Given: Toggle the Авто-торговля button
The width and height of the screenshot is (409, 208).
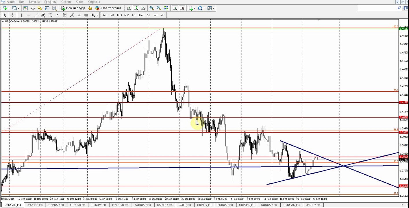Looking at the screenshot, I should 108,8.
